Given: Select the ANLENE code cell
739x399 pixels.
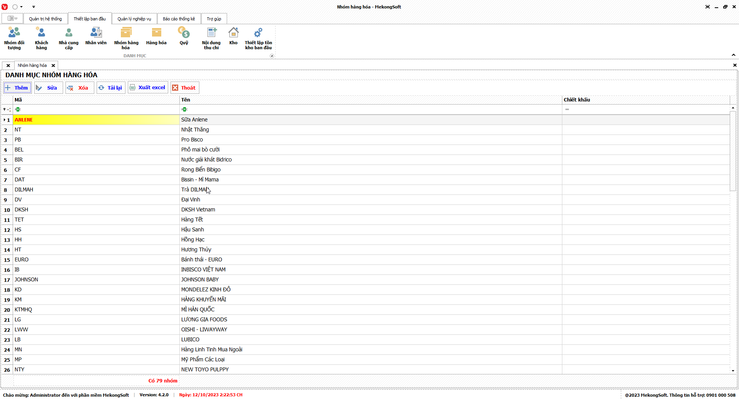Looking at the screenshot, I should [96, 120].
